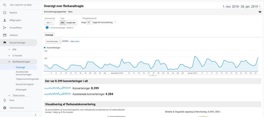Click blue Konverteringer legend dot
The image size is (264, 117).
pos(45,48)
